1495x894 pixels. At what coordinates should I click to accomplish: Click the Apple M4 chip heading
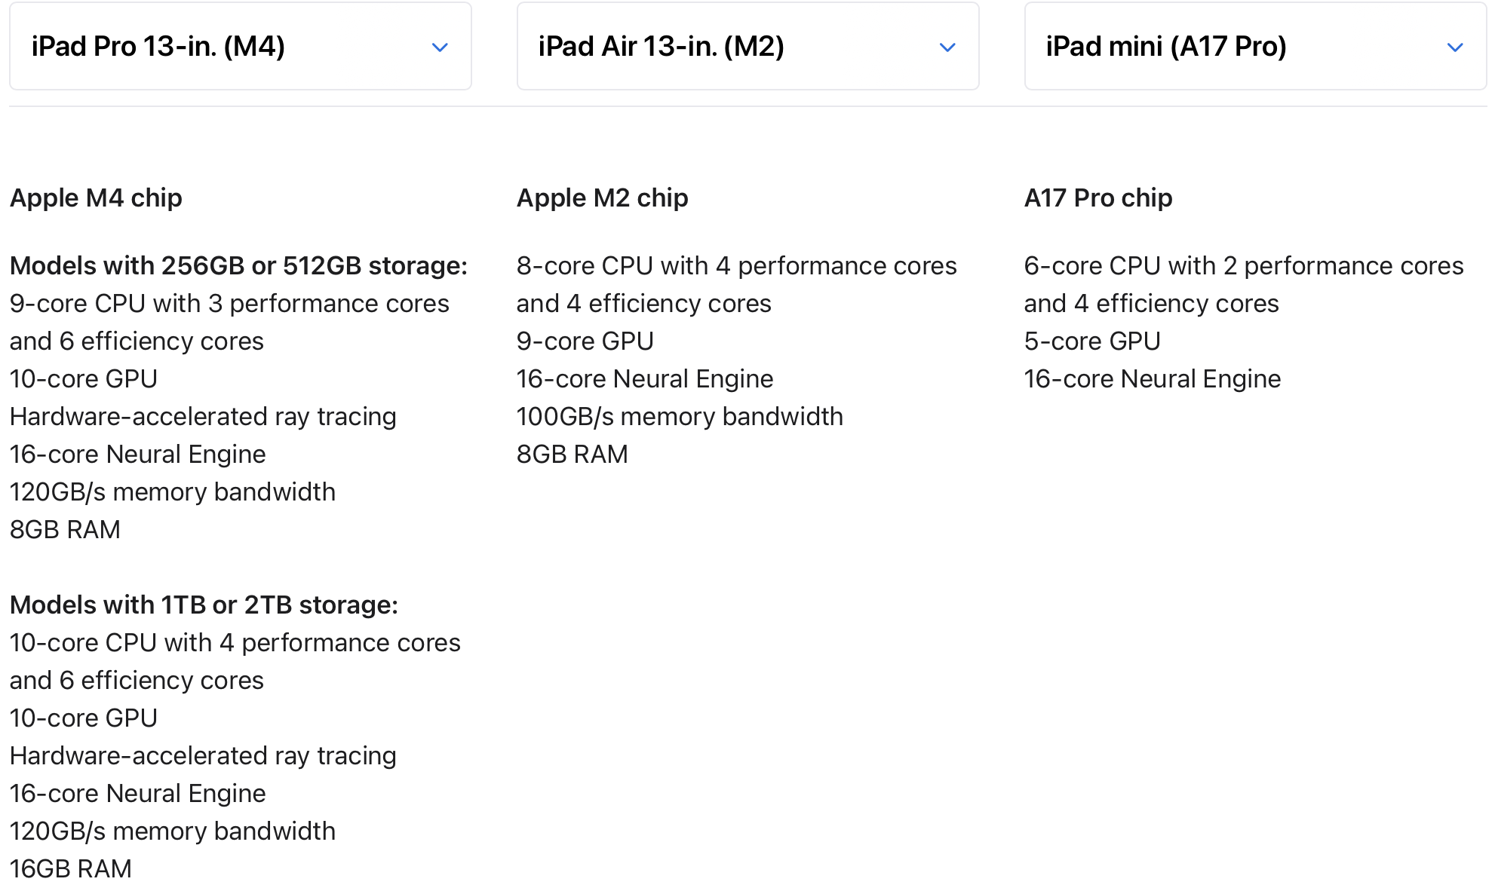coord(96,198)
